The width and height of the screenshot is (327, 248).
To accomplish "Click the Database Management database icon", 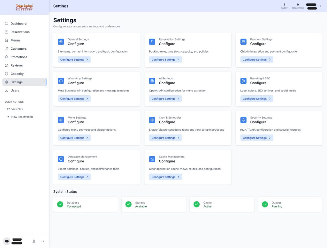I will (x=61, y=159).
